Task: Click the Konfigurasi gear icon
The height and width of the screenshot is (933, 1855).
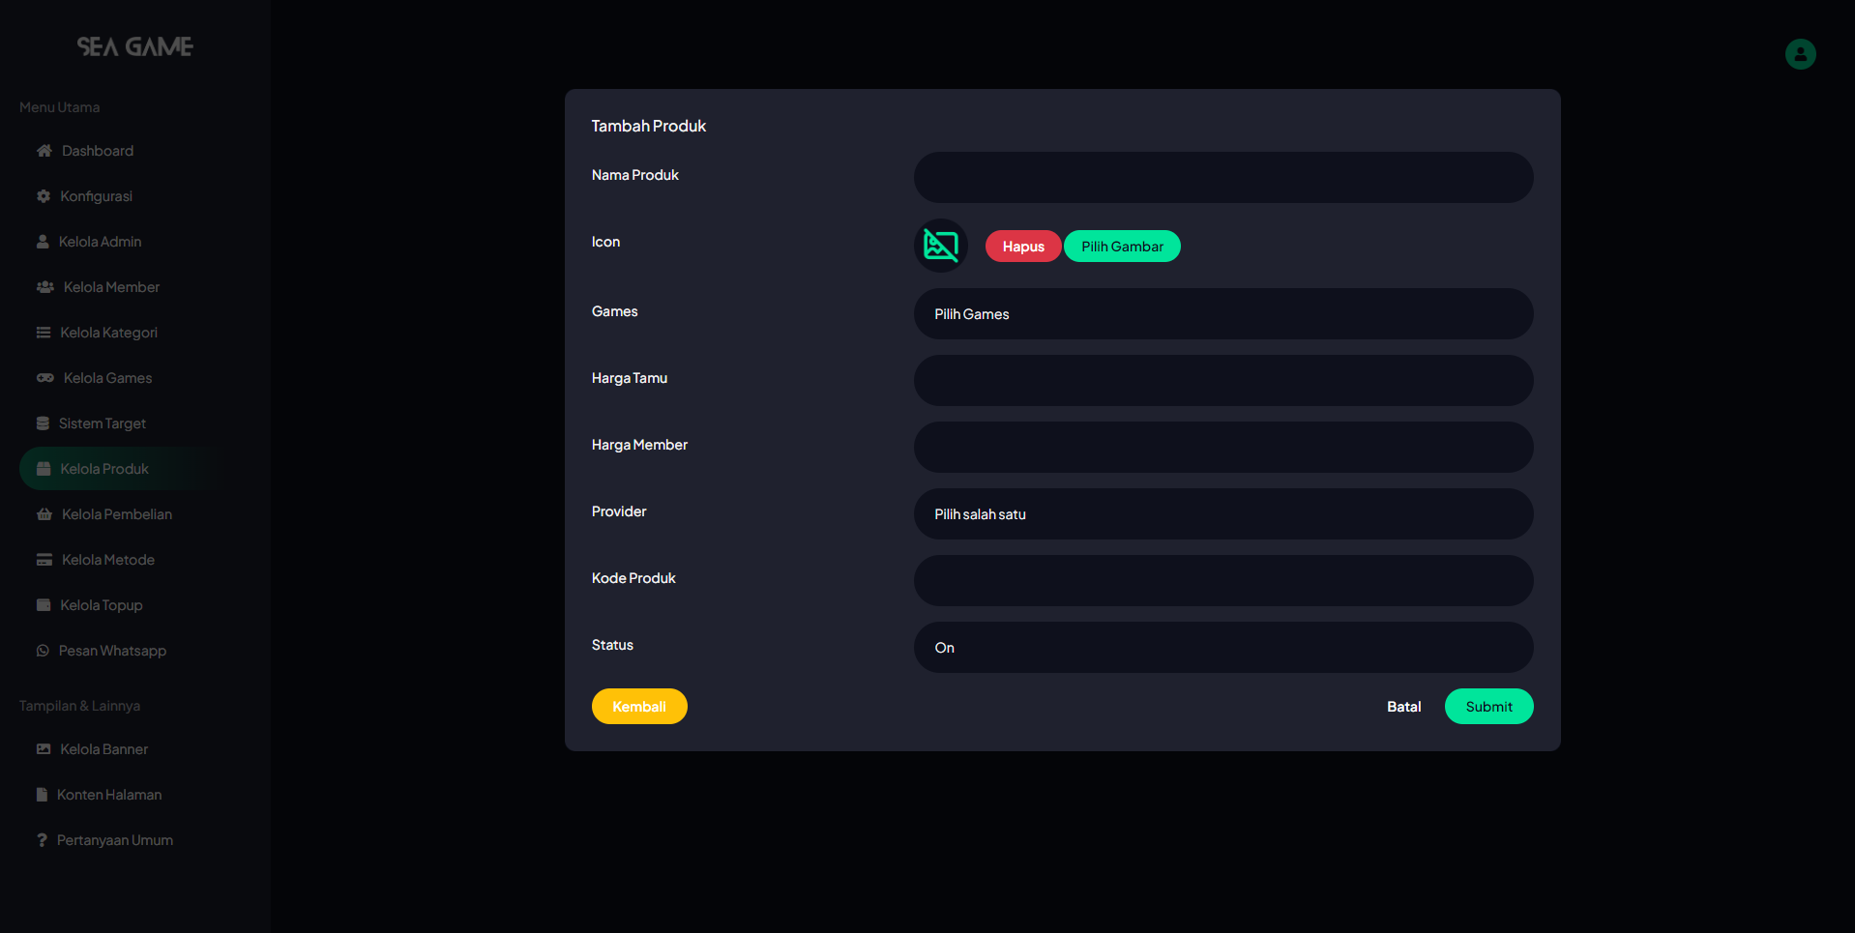Action: pyautogui.click(x=44, y=196)
